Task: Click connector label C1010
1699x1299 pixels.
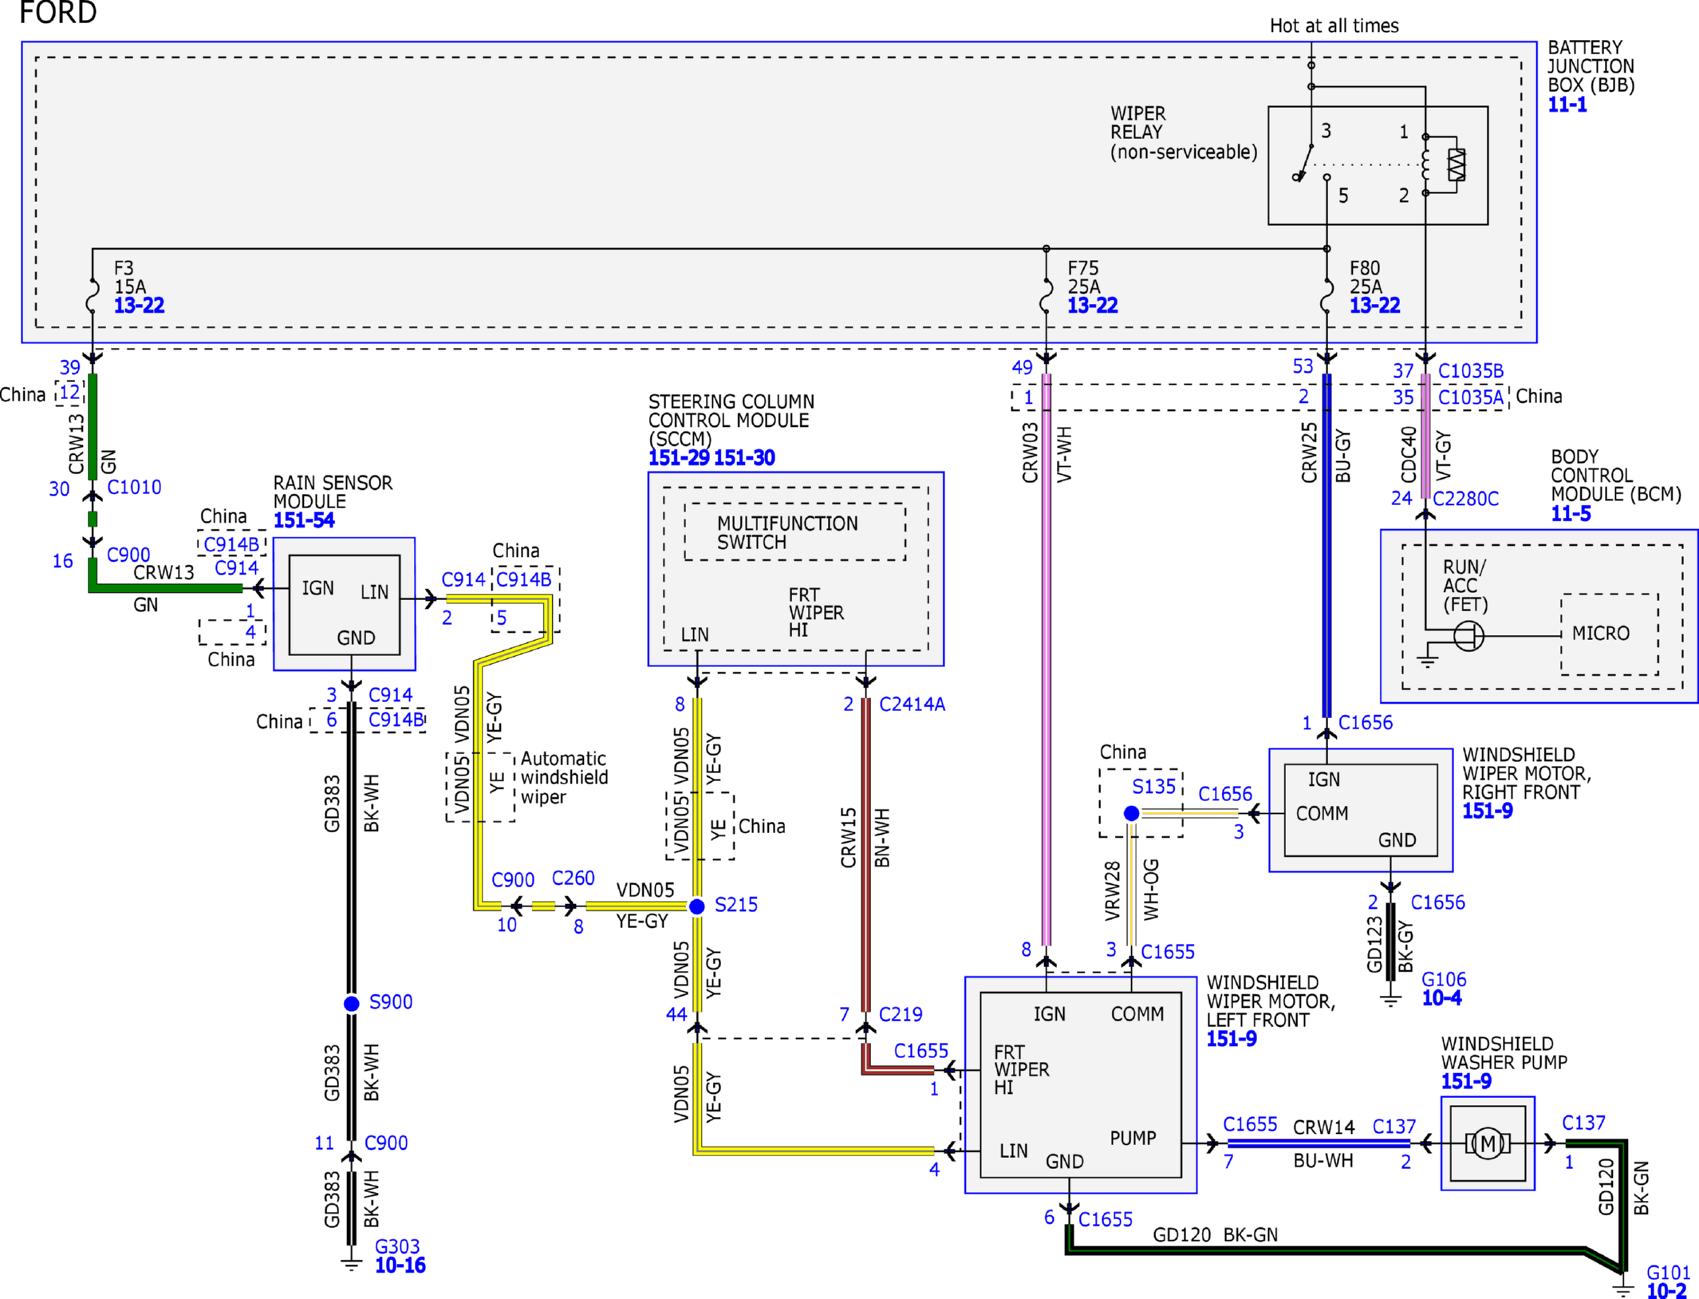Action: 134,488
